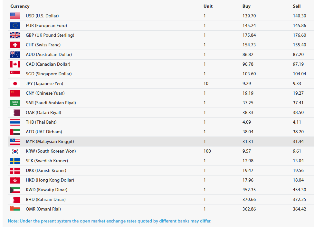Screen dimensions: 314x227
Task: Click the Currency column header
Action: [x=20, y=6]
